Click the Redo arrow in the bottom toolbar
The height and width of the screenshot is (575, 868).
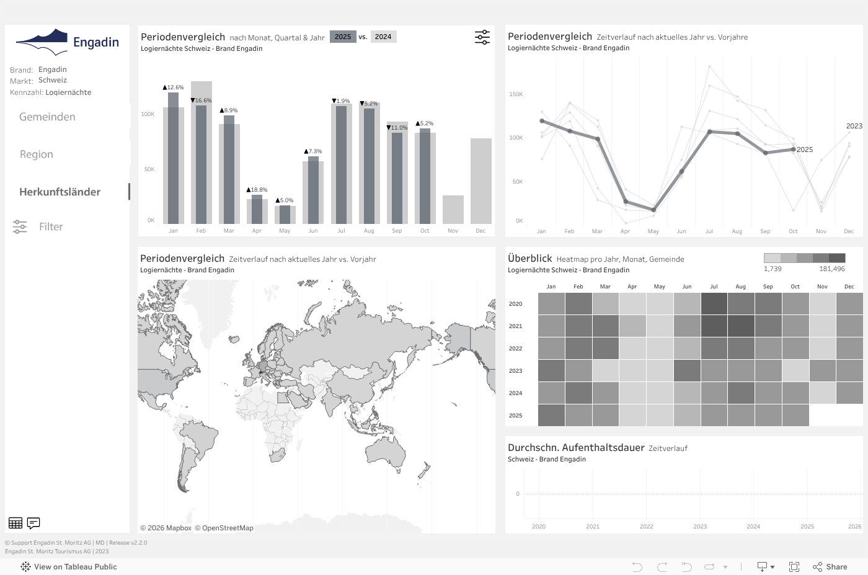(x=662, y=567)
